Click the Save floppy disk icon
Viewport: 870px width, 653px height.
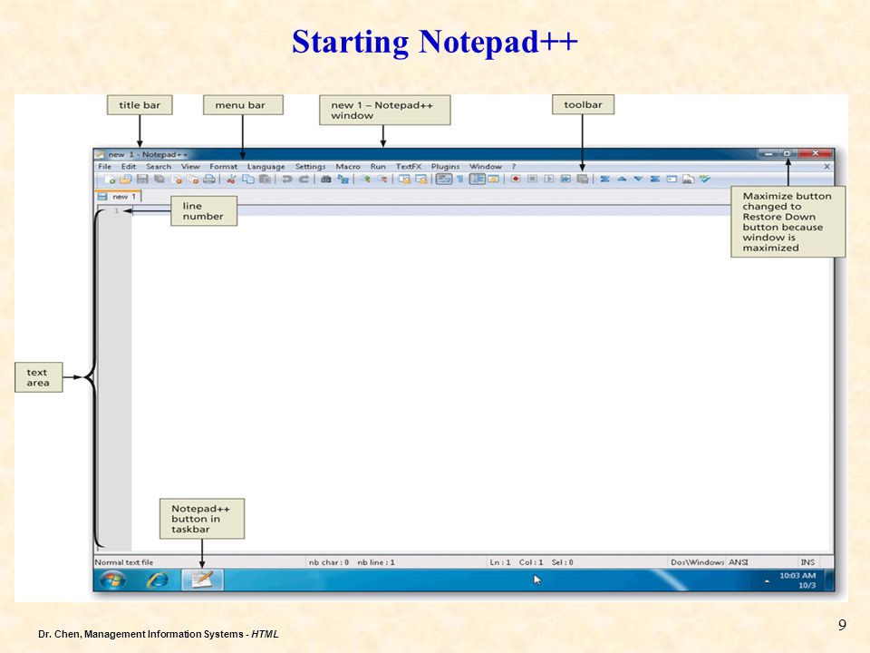tap(142, 180)
